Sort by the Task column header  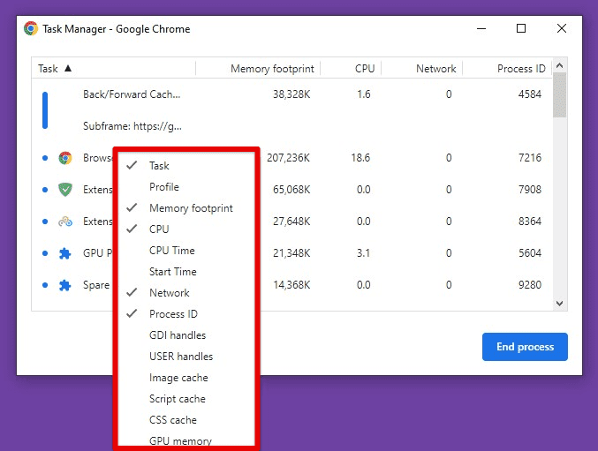[x=114, y=69]
